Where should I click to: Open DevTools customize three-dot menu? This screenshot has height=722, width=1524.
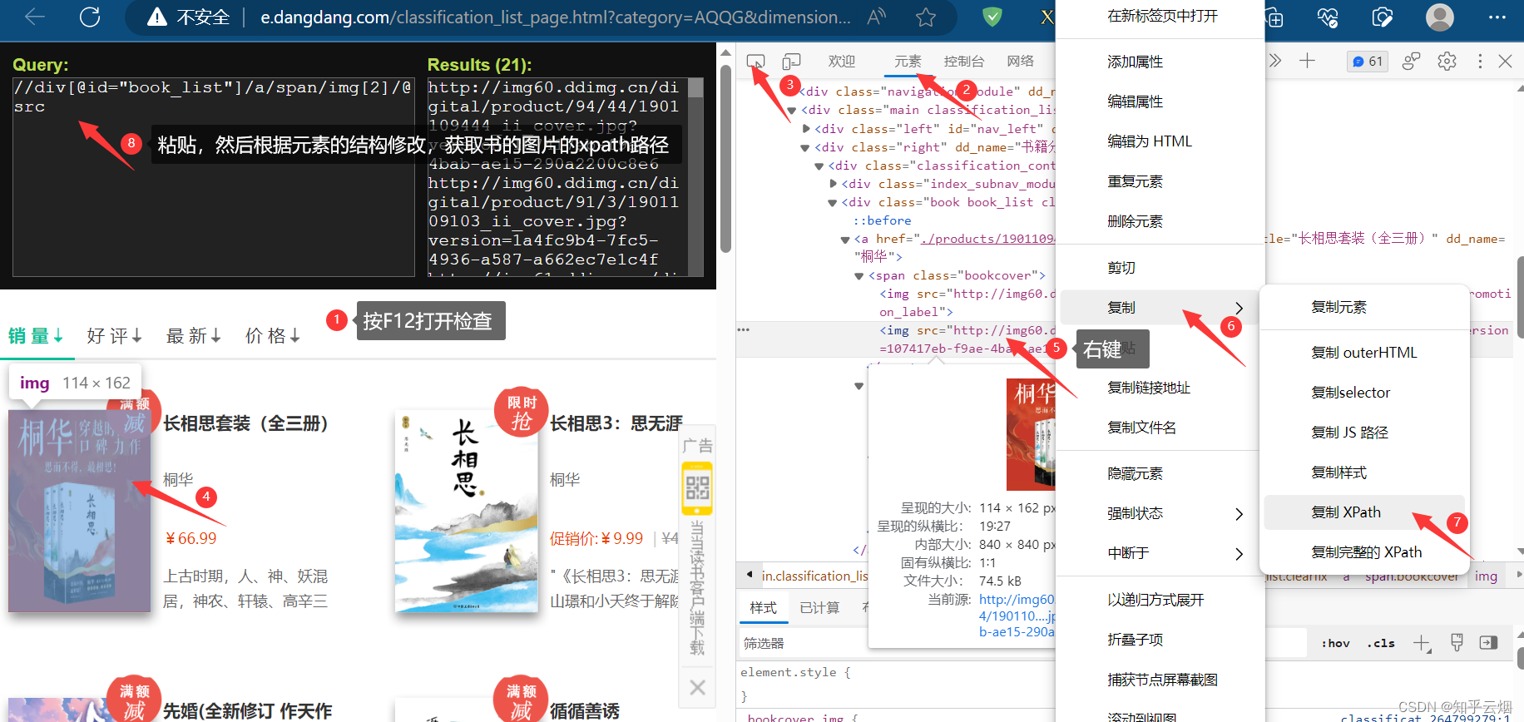click(1480, 61)
